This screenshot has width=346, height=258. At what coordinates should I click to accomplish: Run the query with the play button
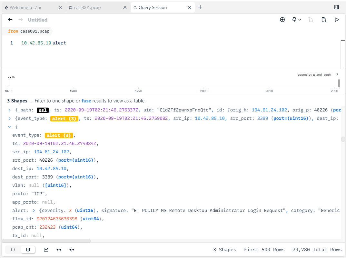[337, 20]
